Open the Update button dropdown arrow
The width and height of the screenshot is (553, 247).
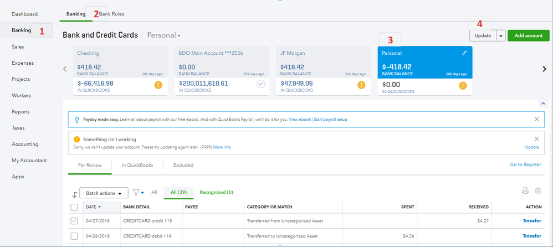500,35
